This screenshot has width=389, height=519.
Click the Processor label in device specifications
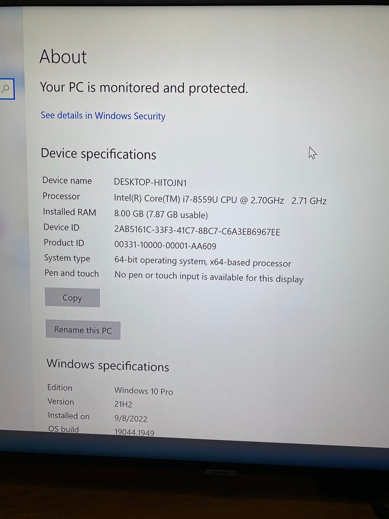point(61,196)
